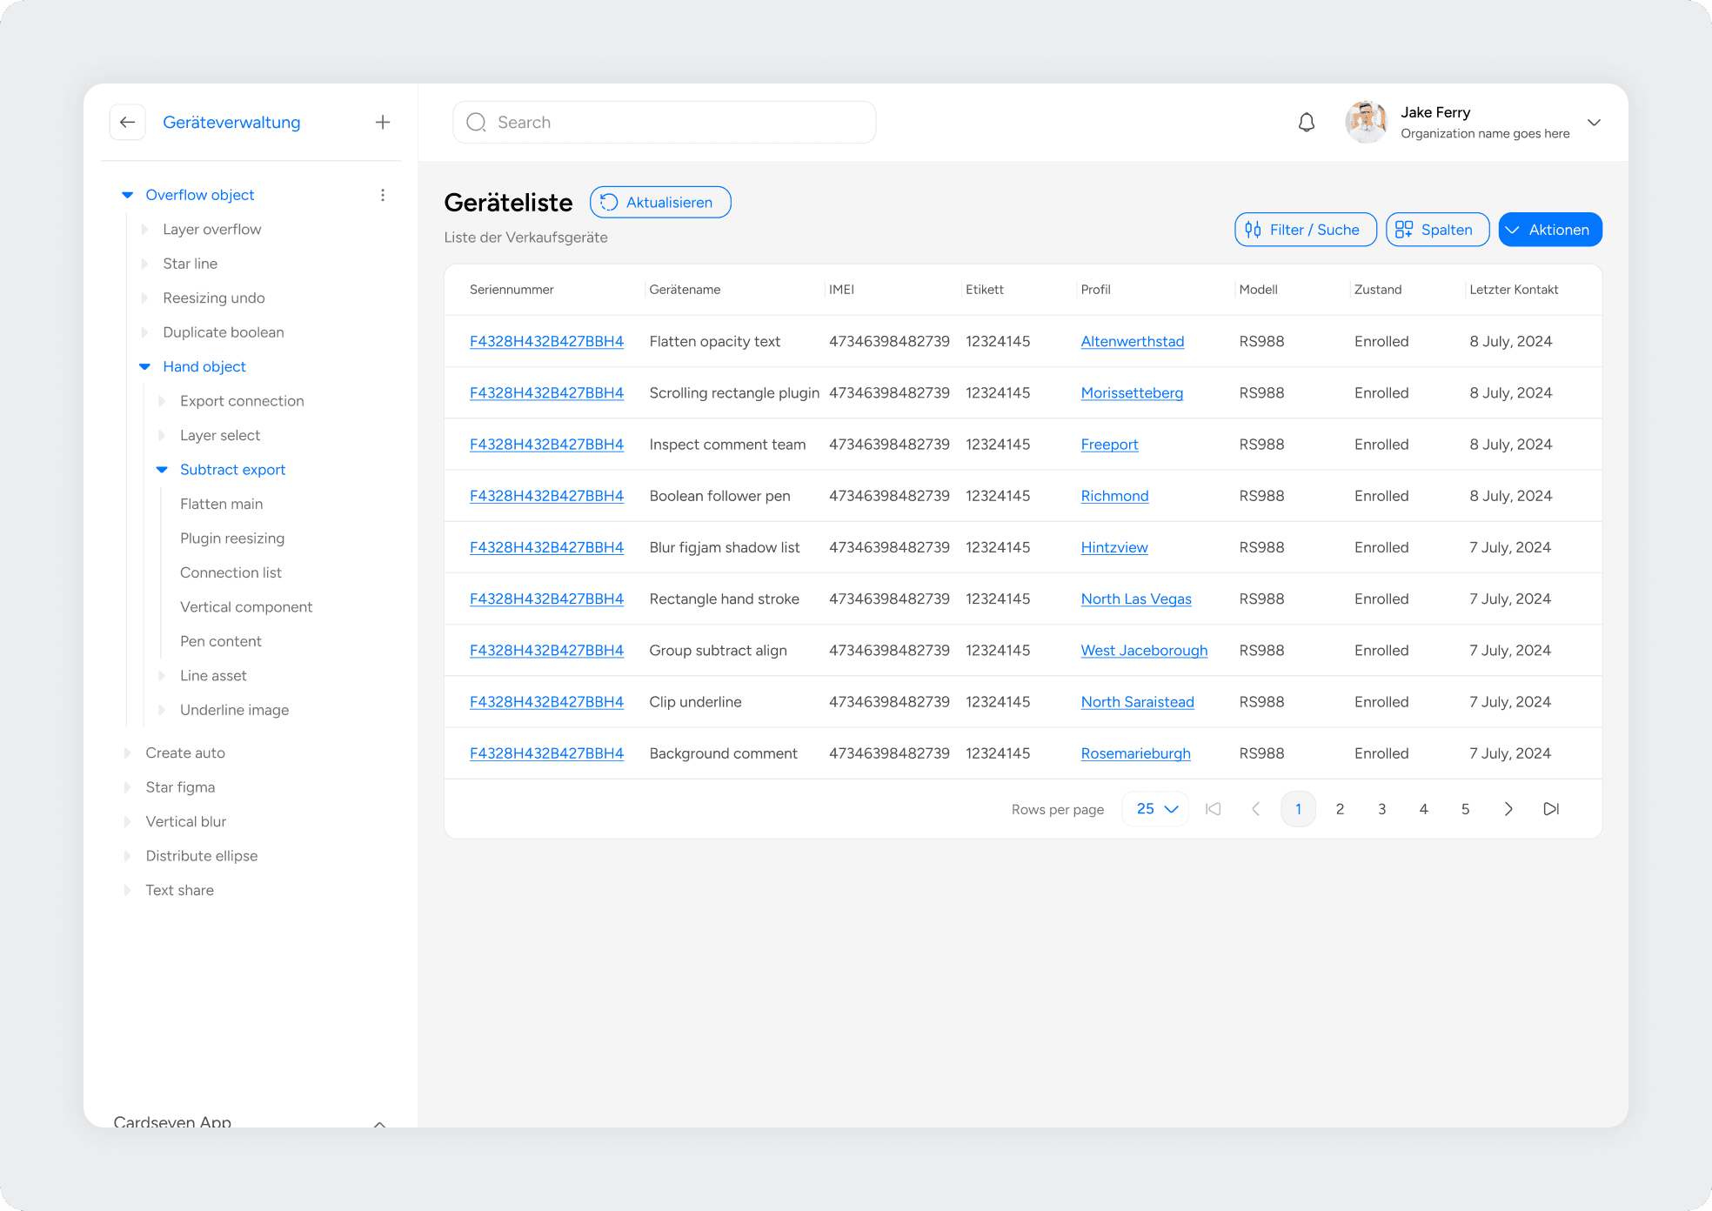Collapse the Subtract export tree node

tap(162, 470)
